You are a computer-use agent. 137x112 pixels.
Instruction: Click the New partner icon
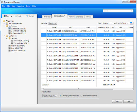point(5,16)
